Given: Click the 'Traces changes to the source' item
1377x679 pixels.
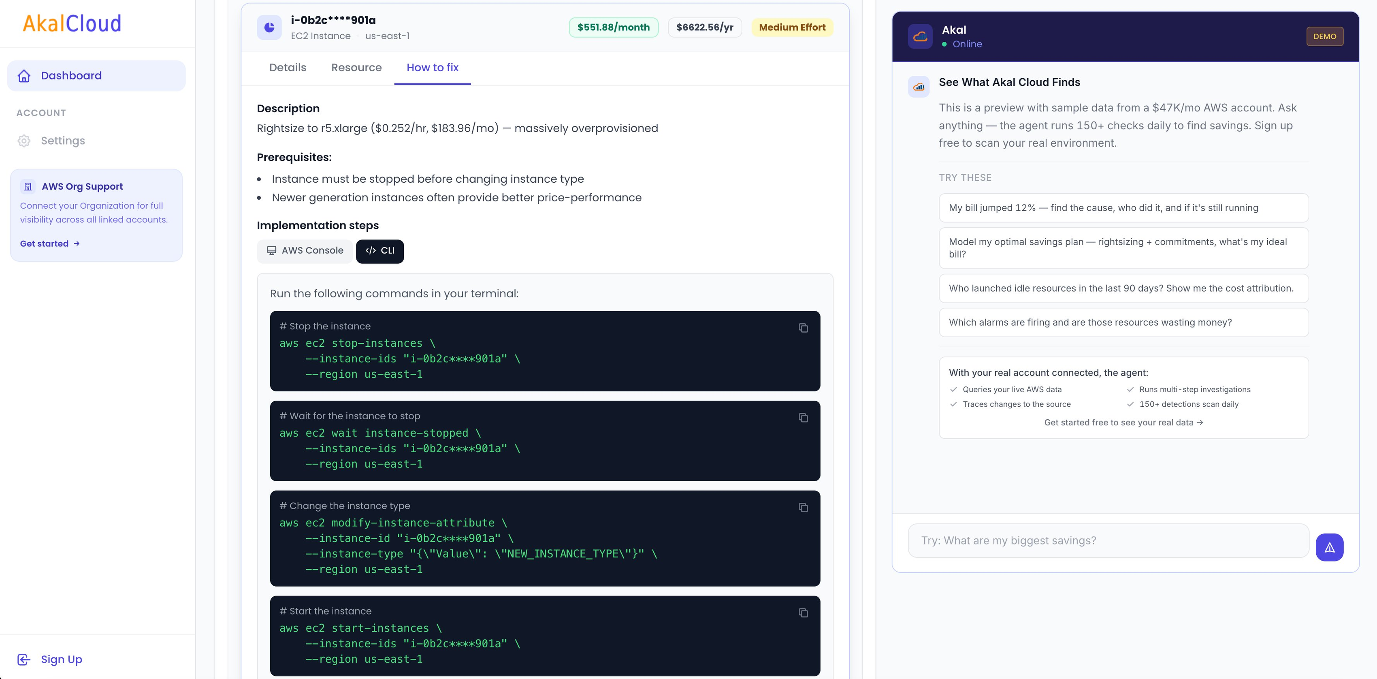Looking at the screenshot, I should [x=1017, y=404].
